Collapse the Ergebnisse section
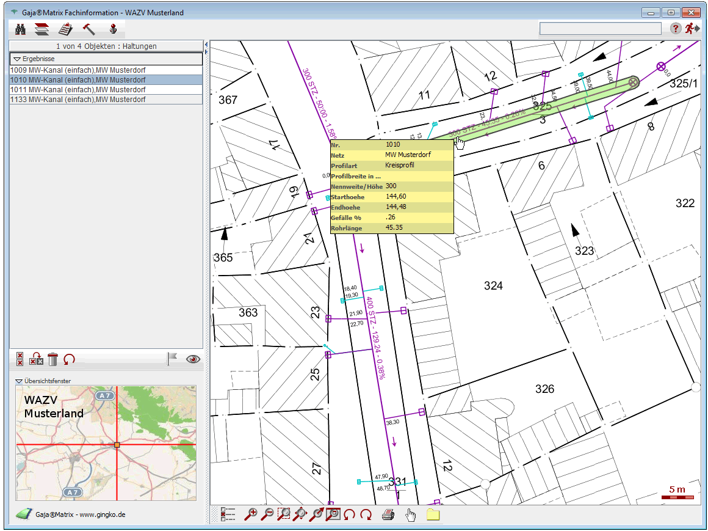 pos(17,59)
